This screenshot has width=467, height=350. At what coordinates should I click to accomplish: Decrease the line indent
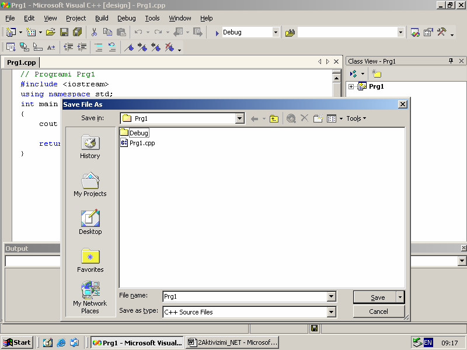(68, 47)
